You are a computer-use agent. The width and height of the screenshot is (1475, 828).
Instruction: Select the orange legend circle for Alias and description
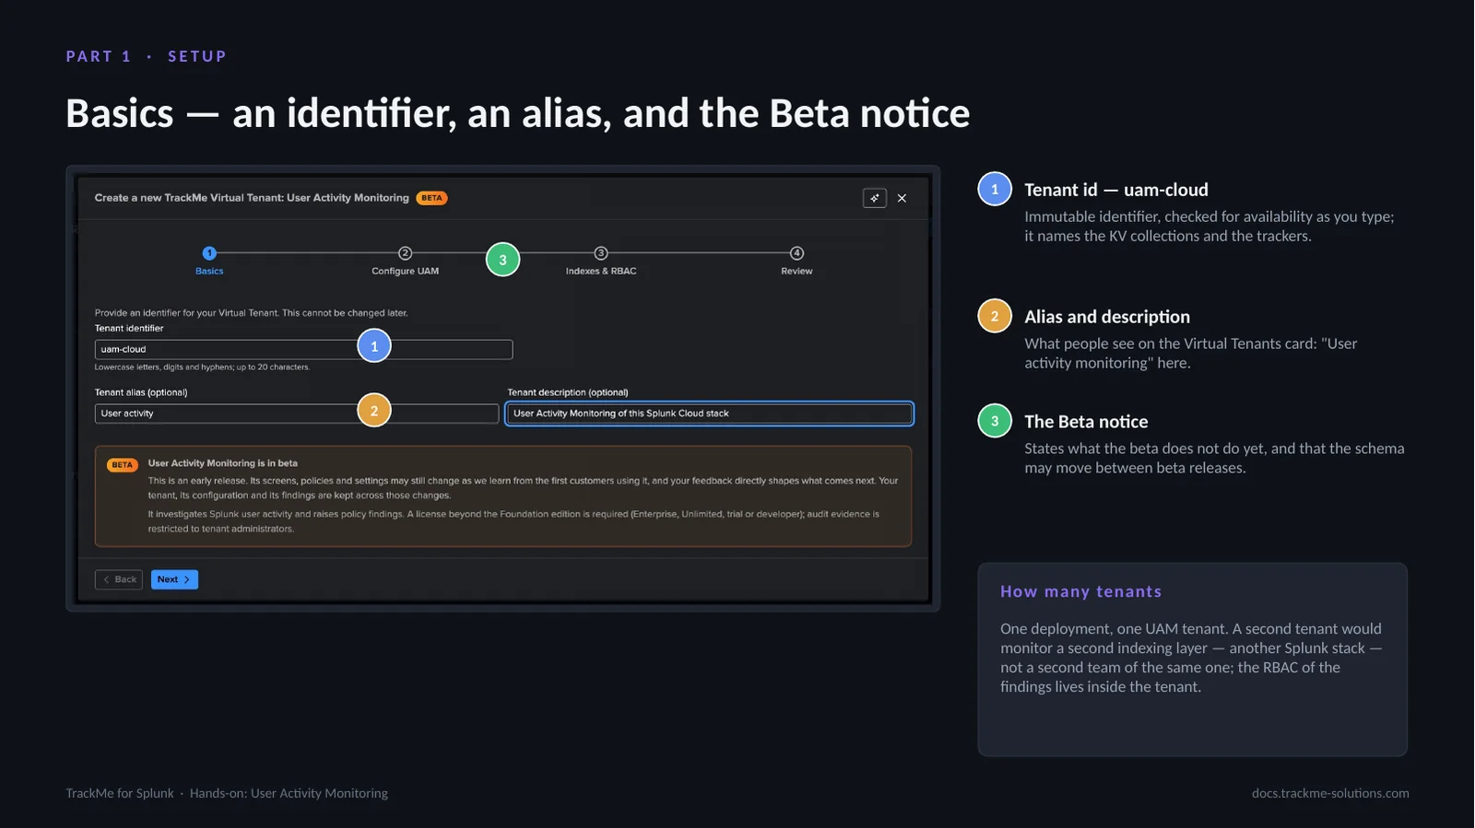pos(995,316)
